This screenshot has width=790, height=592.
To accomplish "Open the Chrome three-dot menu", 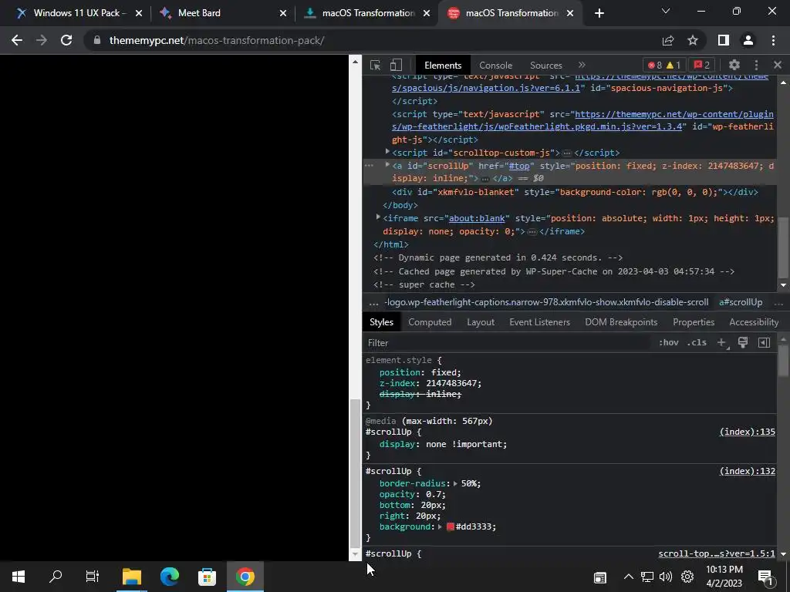I will coord(773,40).
